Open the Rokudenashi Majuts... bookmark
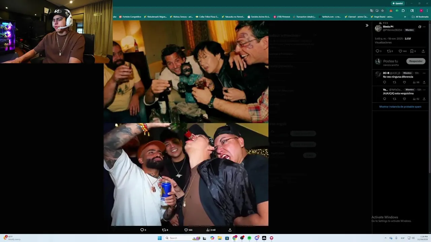431x242 pixels. (155, 16)
